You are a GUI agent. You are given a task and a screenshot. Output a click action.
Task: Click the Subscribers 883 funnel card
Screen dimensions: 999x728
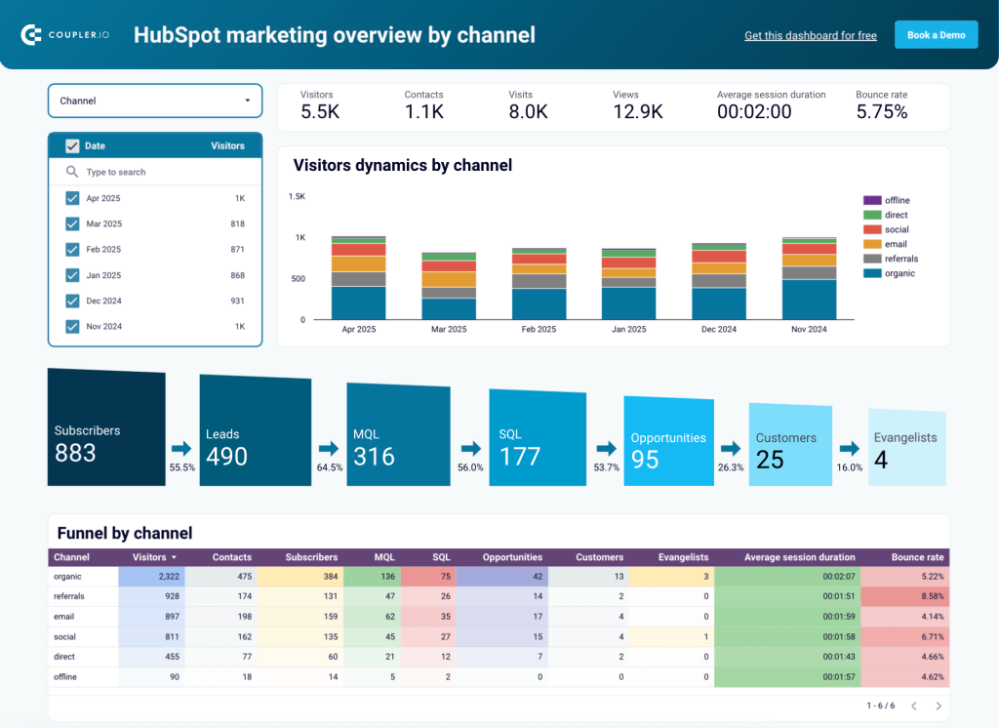click(106, 427)
